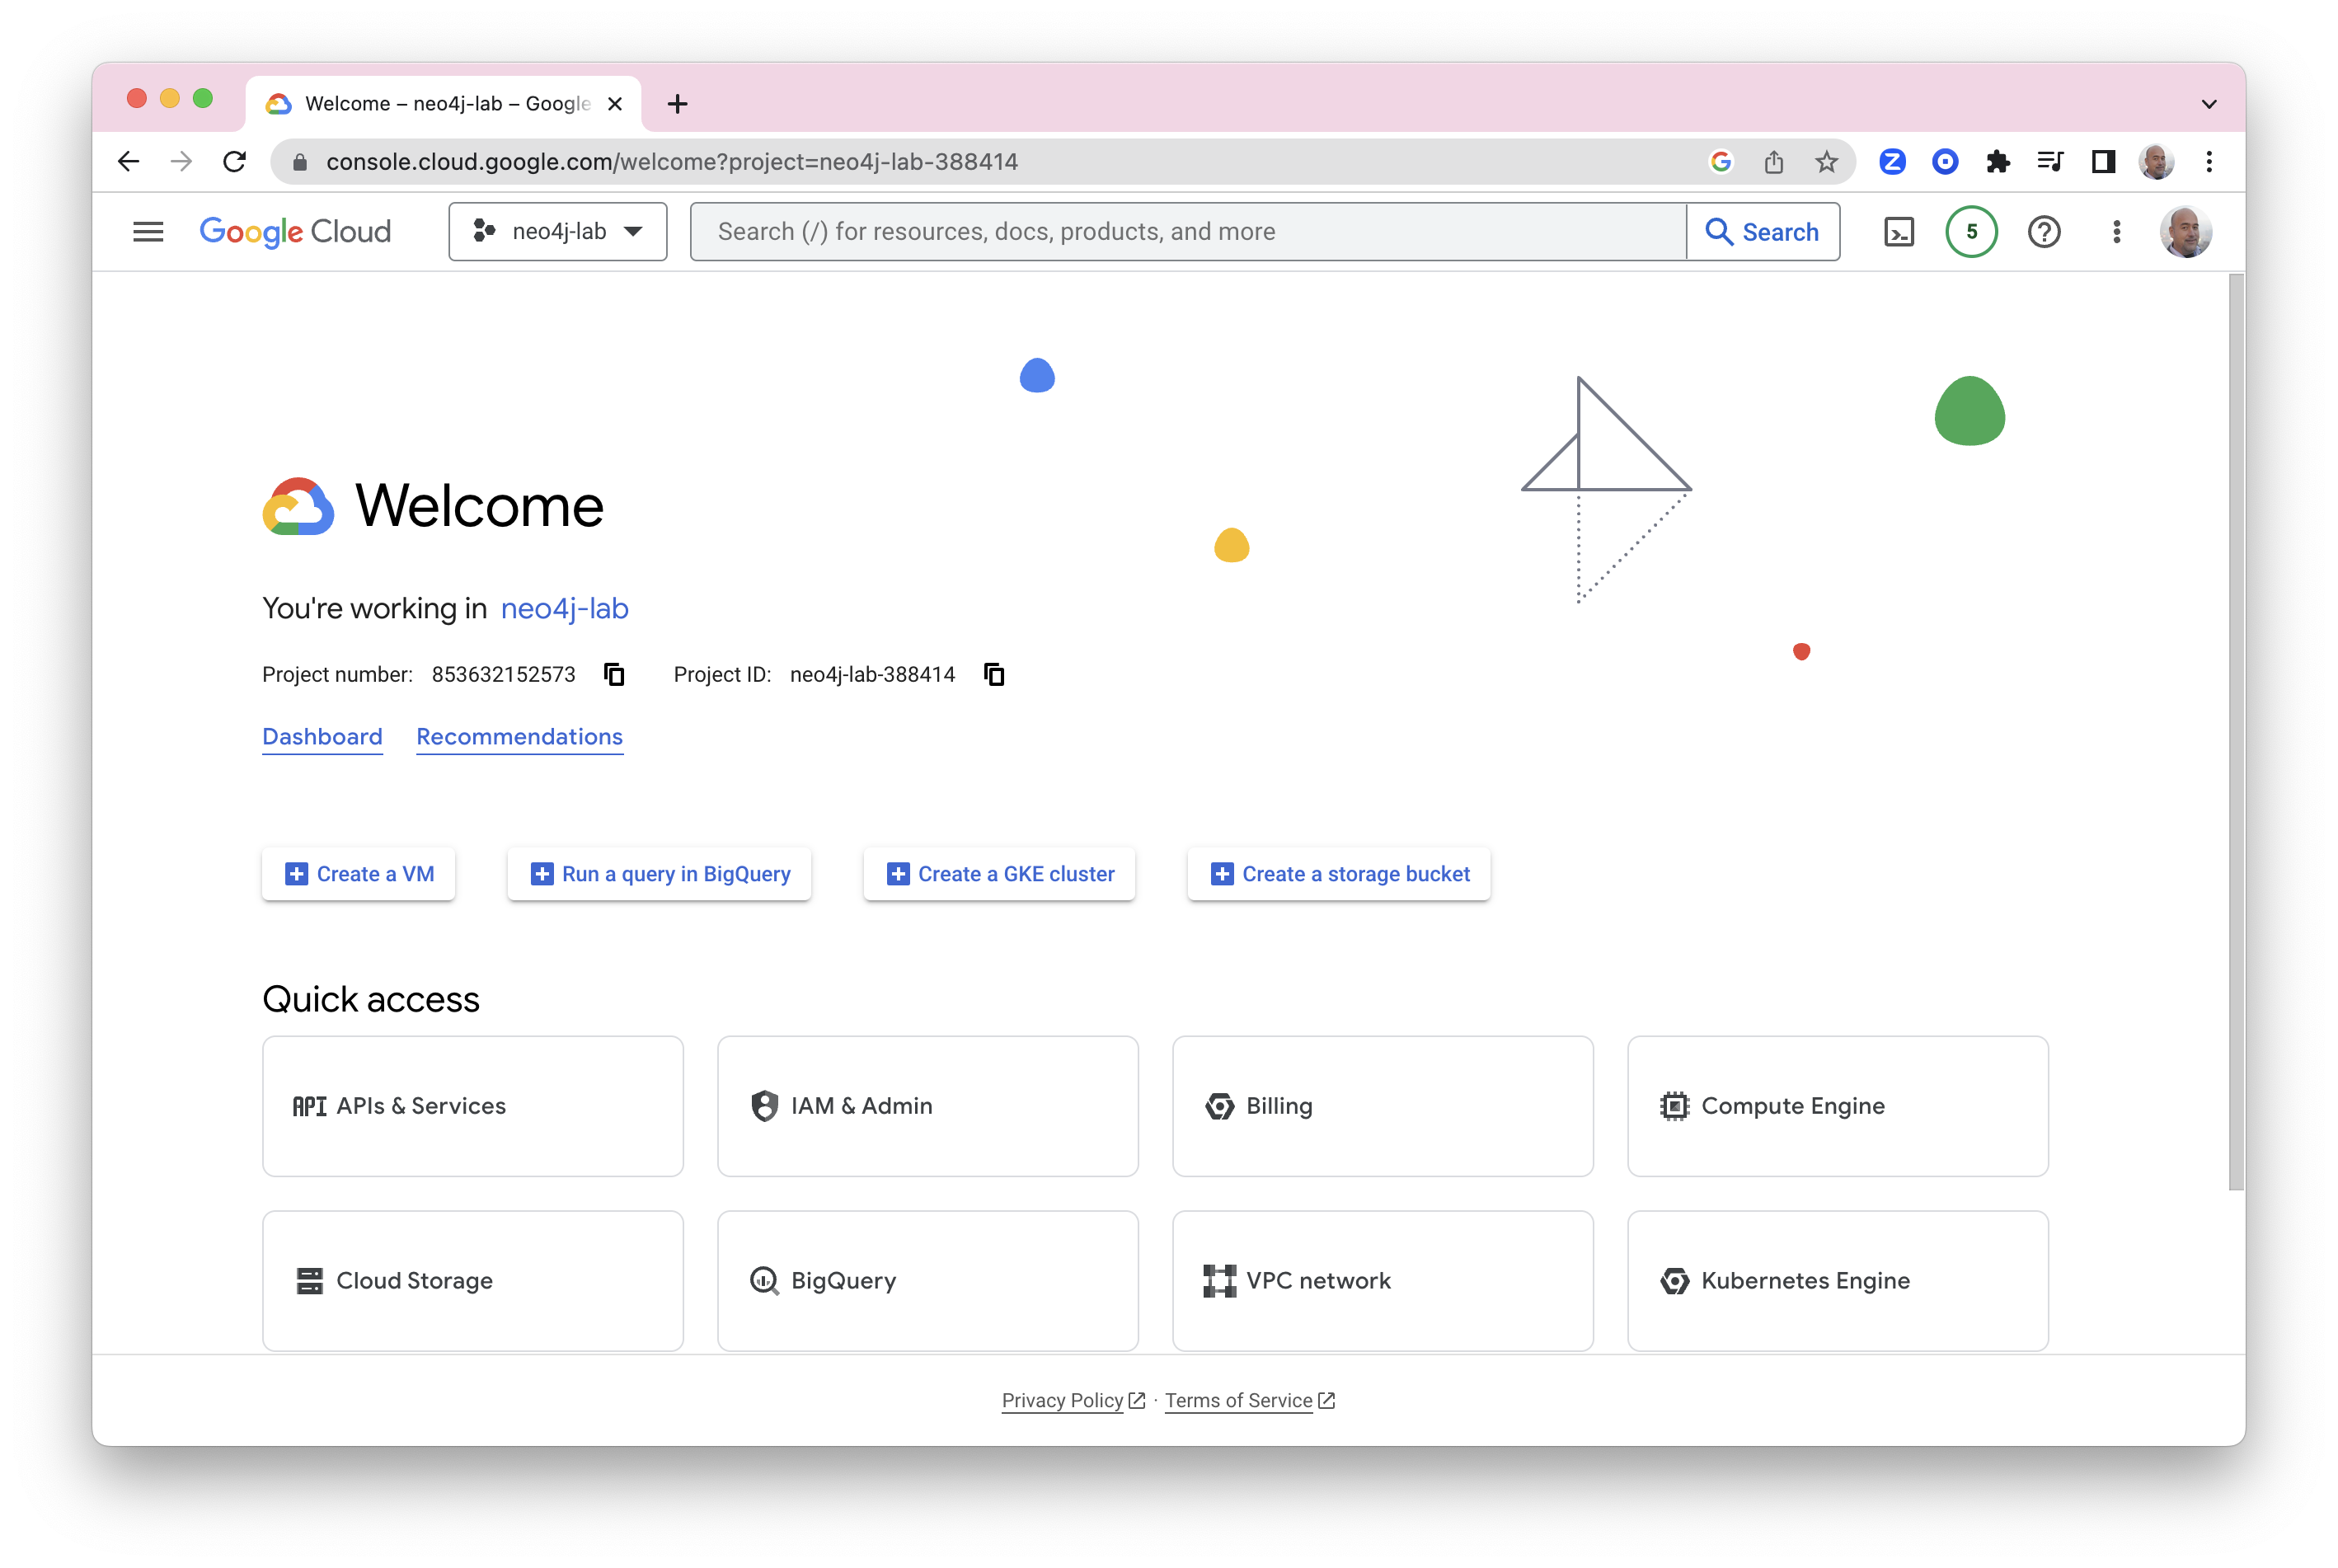This screenshot has width=2338, height=1568.
Task: Click Create a storage bucket button
Action: click(x=1338, y=874)
